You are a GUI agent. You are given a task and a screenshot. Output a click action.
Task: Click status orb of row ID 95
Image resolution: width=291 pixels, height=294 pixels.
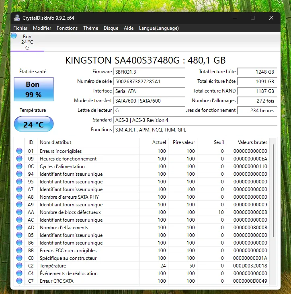click(x=19, y=181)
